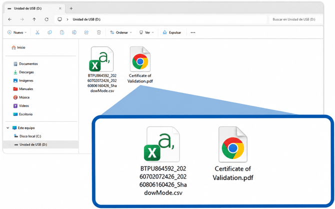
Task: Open Escritorio in the sidebar
Action: click(x=23, y=114)
